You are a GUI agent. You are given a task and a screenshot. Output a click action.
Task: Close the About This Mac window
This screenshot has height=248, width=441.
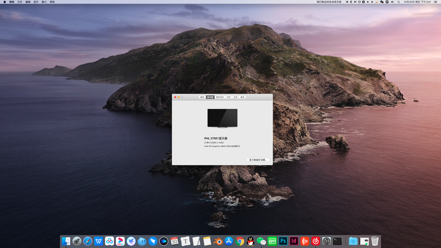[175, 97]
